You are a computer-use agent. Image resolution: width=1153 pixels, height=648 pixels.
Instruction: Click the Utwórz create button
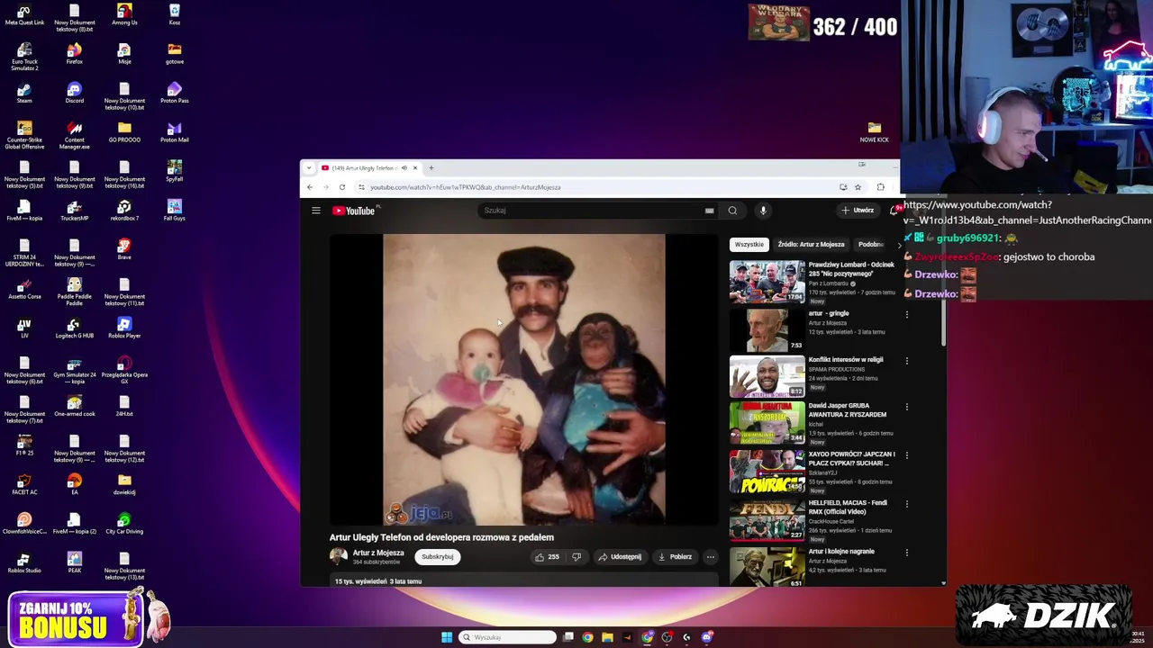click(x=858, y=211)
